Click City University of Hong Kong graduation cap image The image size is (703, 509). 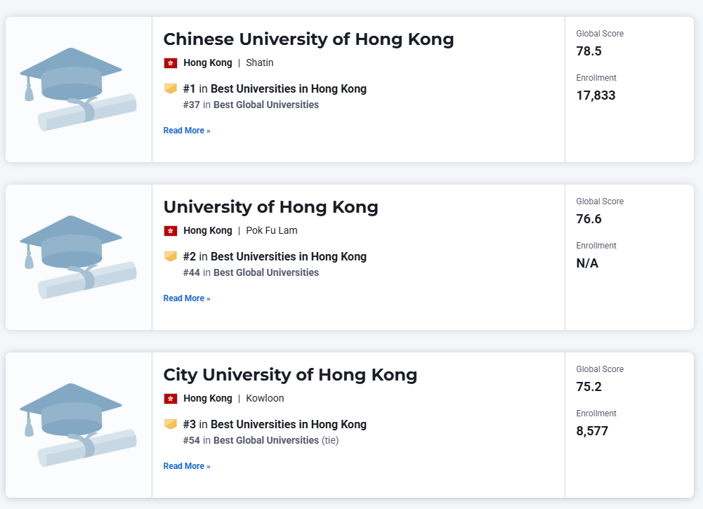pos(78,425)
